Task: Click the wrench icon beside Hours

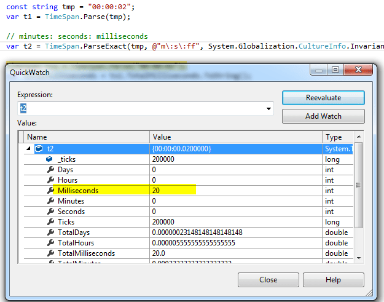Action: pos(50,180)
